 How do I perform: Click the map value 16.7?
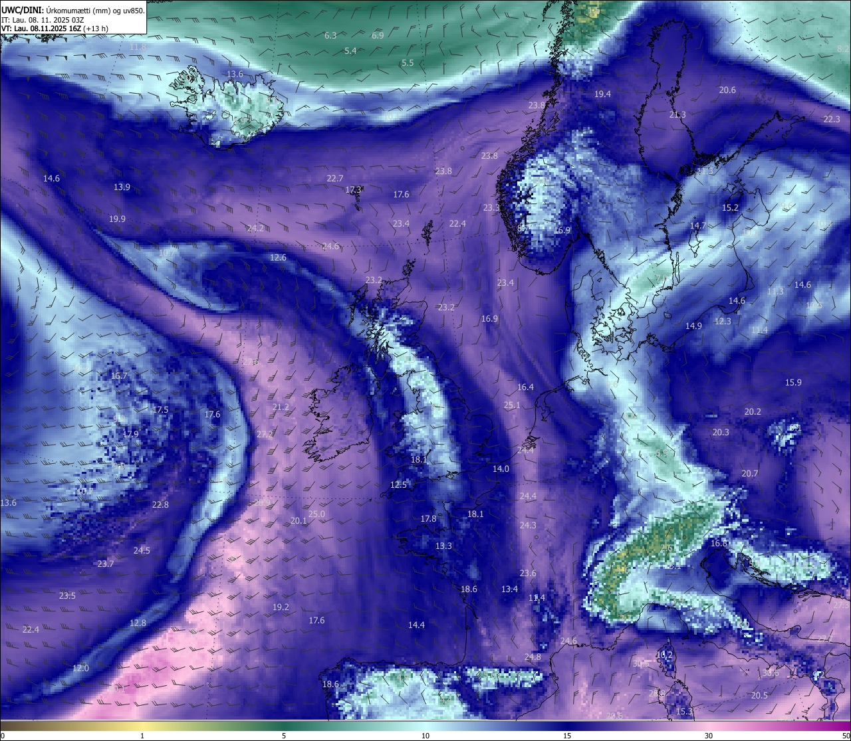[x=118, y=375]
